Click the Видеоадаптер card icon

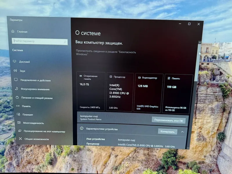click(x=139, y=77)
